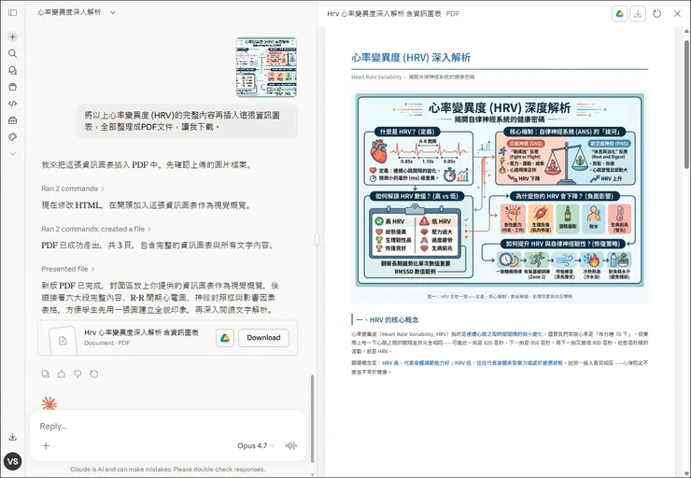Image resolution: width=691 pixels, height=478 pixels.
Task: Start a new chat with plus icon
Action: (12, 36)
